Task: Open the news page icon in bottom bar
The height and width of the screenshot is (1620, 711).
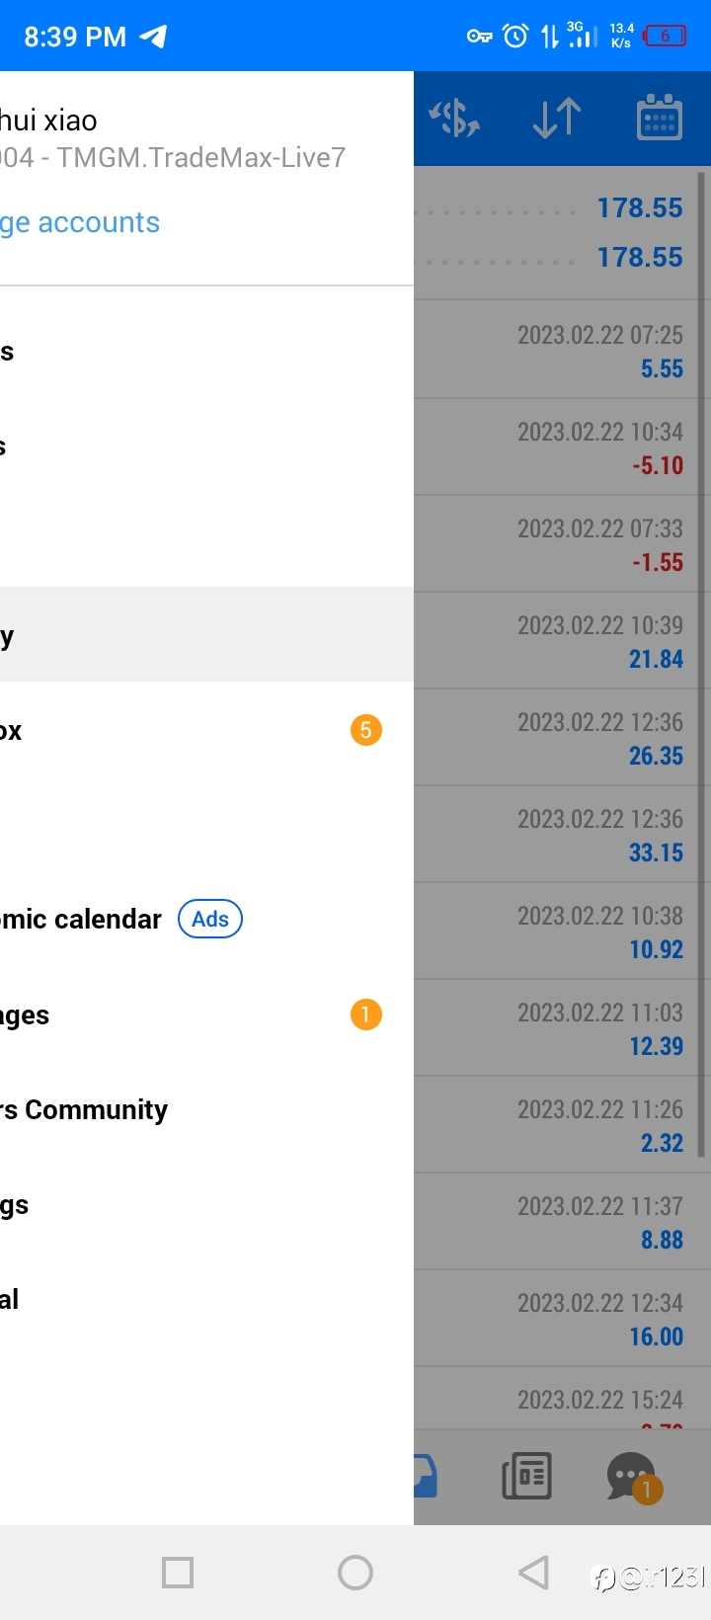Action: pos(527,1476)
